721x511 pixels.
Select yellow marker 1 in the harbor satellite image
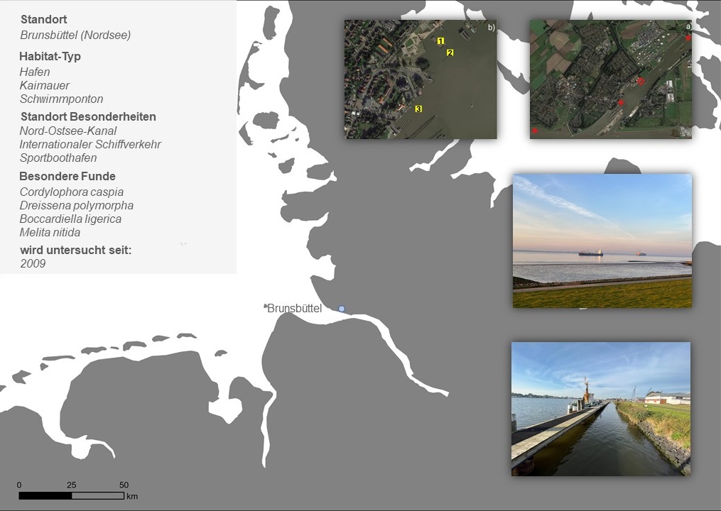[x=440, y=41]
